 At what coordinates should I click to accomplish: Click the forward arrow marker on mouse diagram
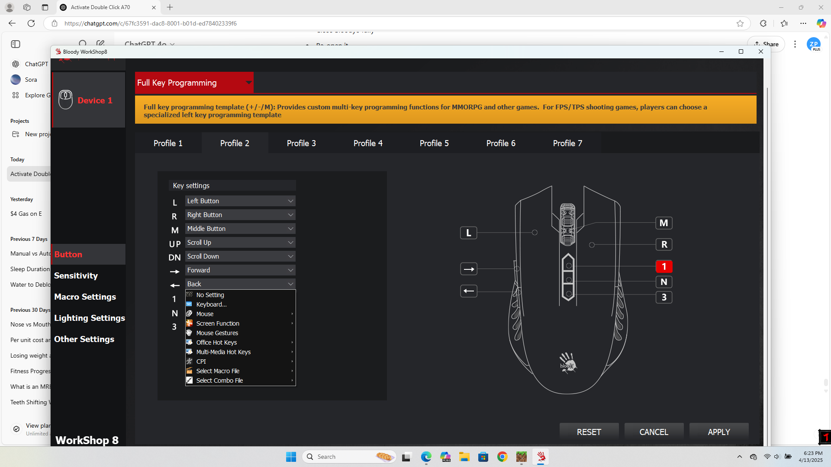pyautogui.click(x=468, y=269)
